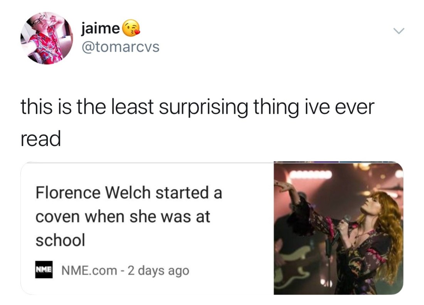Open the tweet options chevron menu
The height and width of the screenshot is (305, 424).
pyautogui.click(x=399, y=31)
